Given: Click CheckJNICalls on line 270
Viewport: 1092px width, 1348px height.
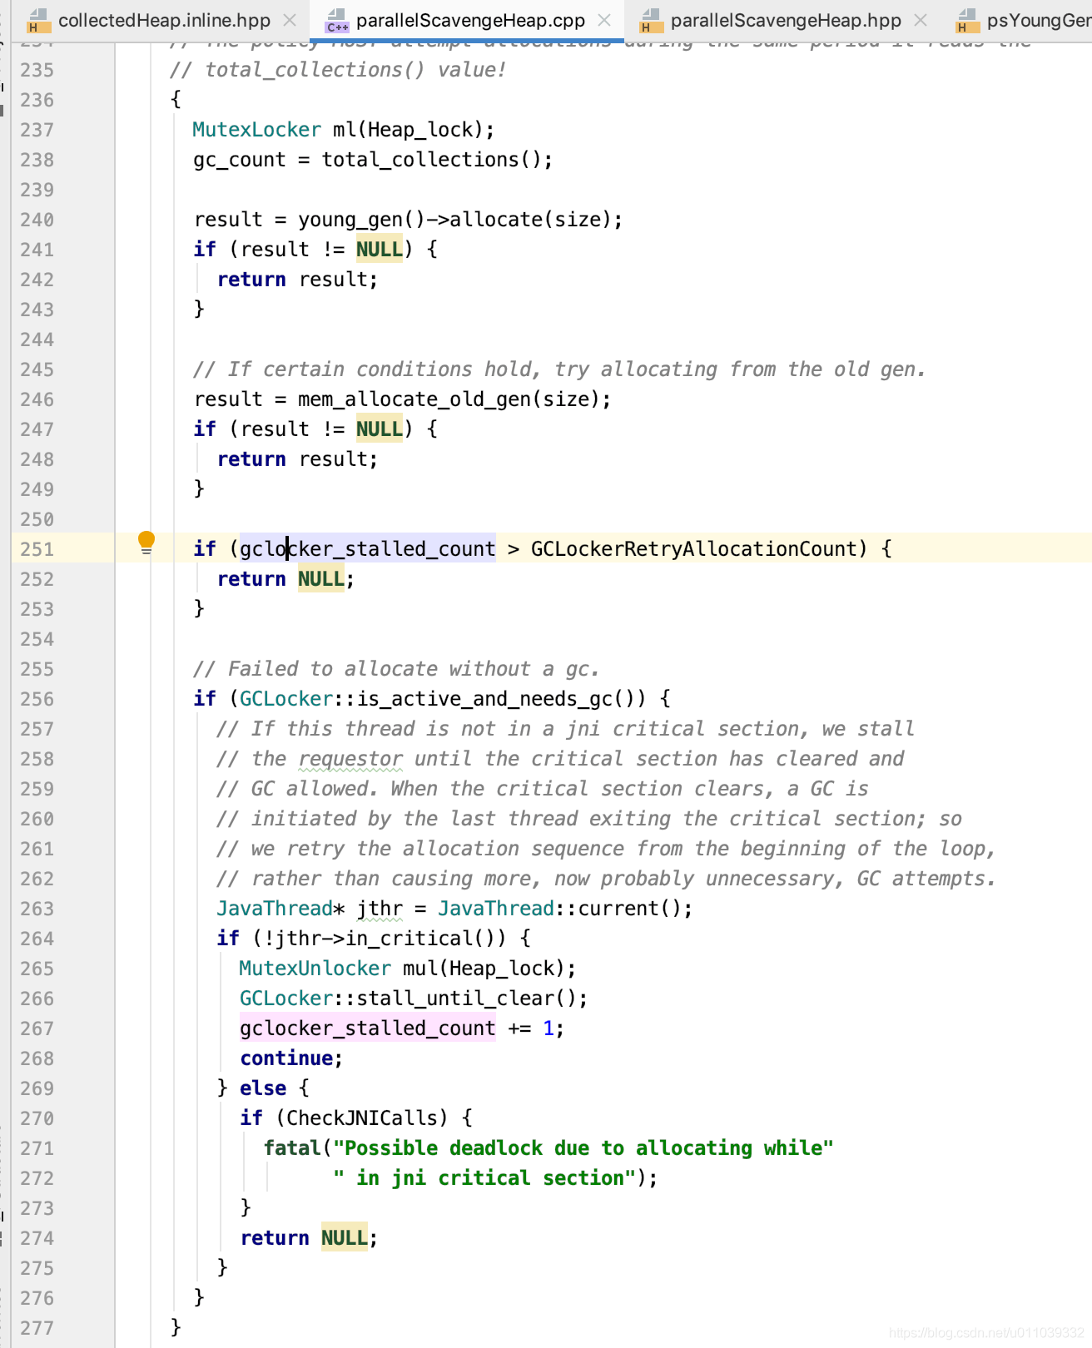Looking at the screenshot, I should point(361,1118).
